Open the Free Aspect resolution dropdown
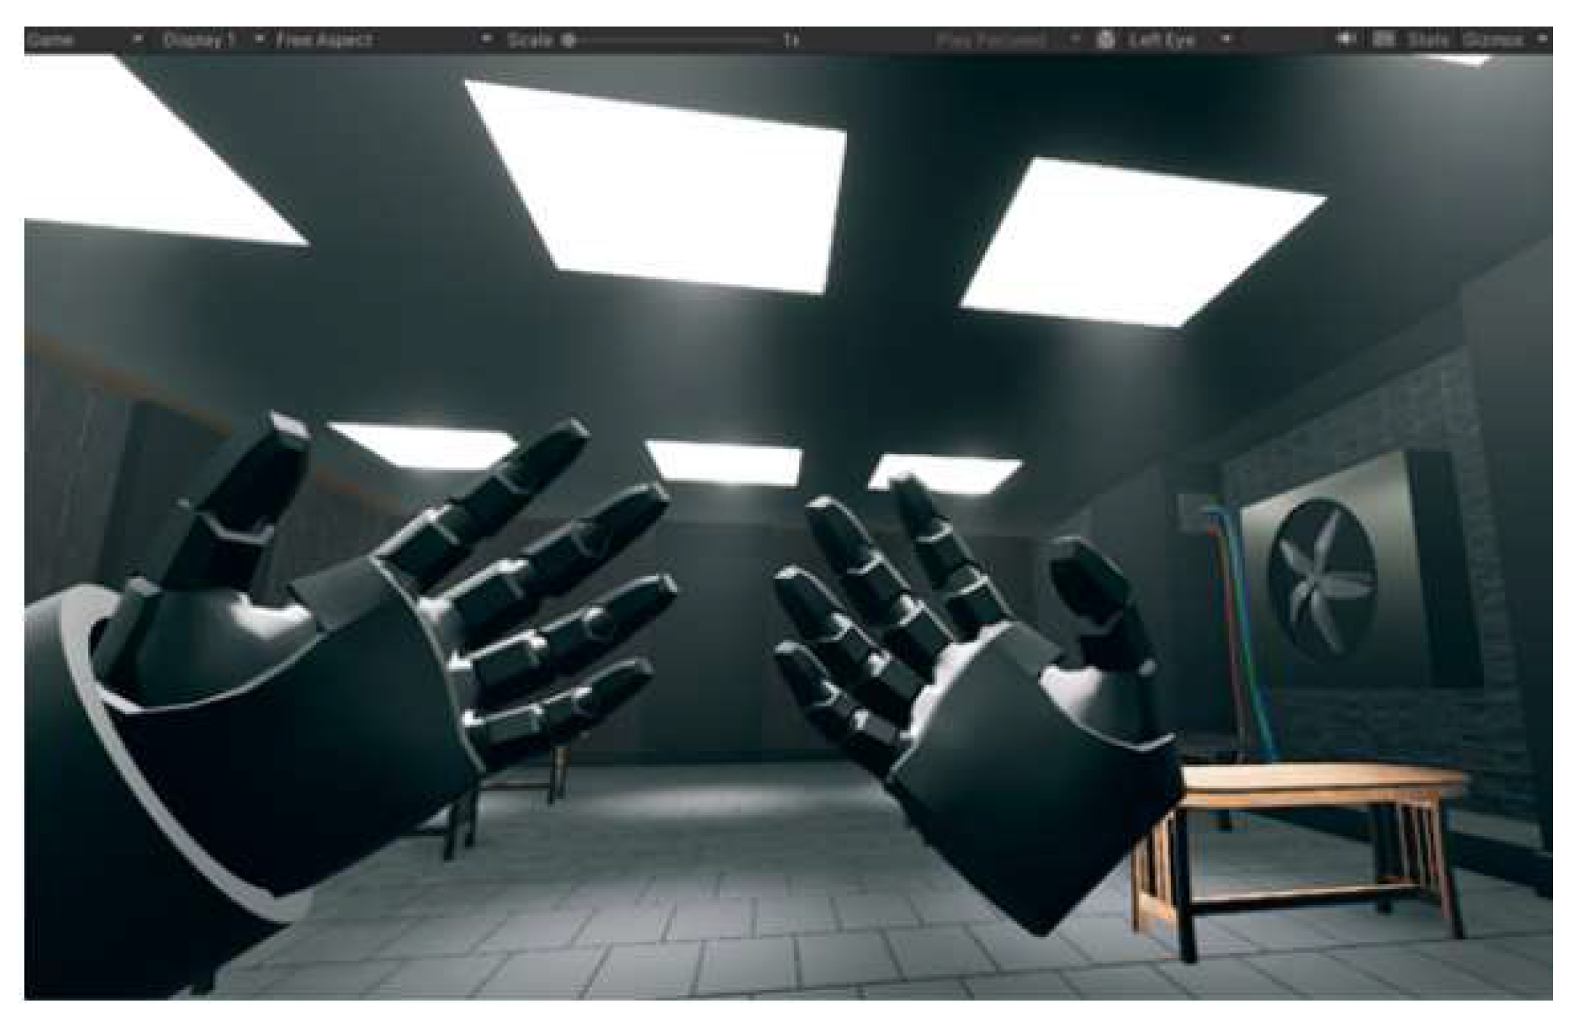The image size is (1575, 1021). (x=486, y=39)
